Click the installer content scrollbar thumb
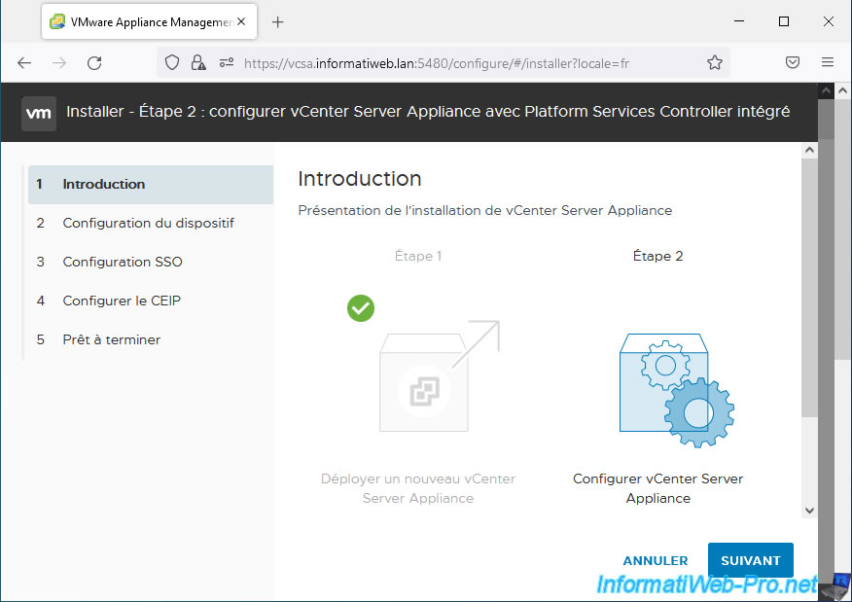The image size is (852, 602). pos(809,288)
